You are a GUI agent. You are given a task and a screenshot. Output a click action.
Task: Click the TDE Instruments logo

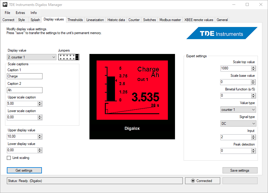[222, 33]
